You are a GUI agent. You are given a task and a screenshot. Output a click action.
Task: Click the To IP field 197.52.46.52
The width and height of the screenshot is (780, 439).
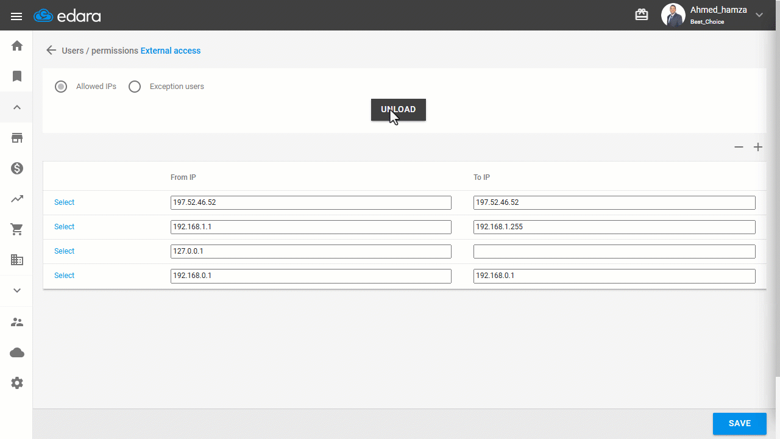coord(614,202)
